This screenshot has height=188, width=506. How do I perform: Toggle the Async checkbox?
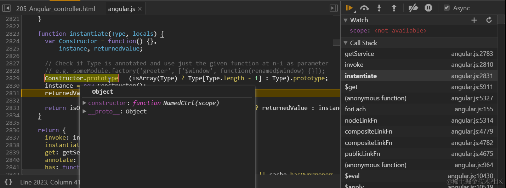pos(447,8)
